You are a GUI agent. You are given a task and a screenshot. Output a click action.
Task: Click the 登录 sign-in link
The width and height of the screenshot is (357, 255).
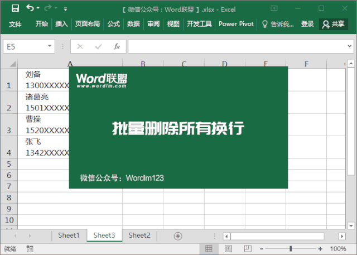coord(307,24)
